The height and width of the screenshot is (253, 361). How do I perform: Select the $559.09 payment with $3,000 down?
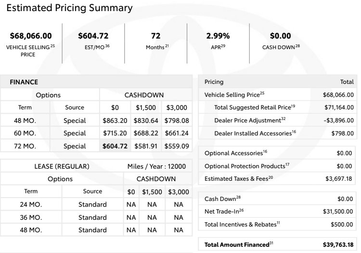pos(177,146)
